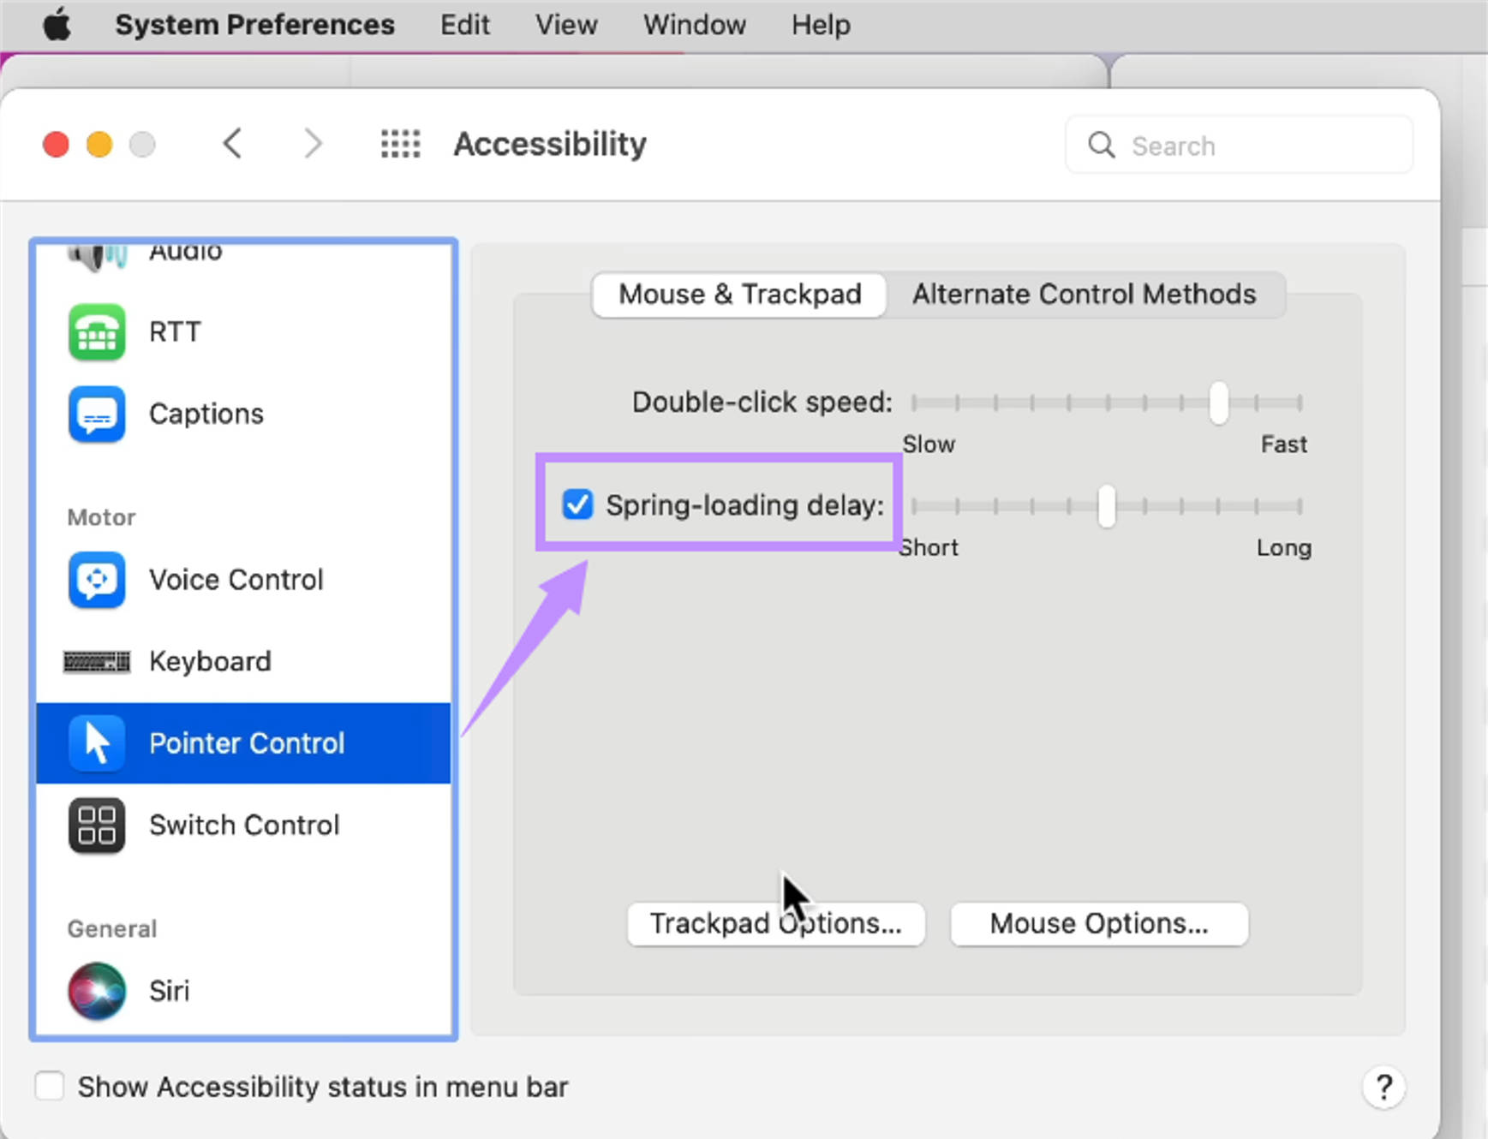
Task: Show all preferences grid icon
Action: [400, 144]
